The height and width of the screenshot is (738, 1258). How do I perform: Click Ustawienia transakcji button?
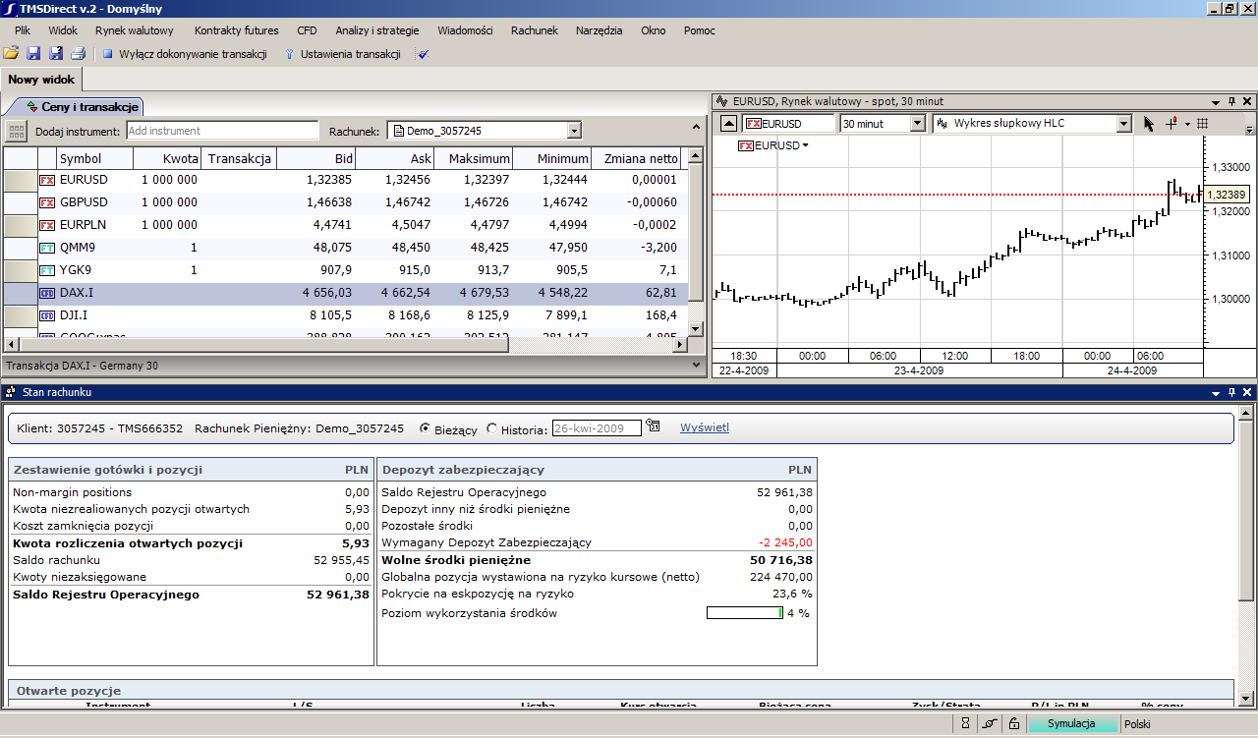pyautogui.click(x=342, y=54)
